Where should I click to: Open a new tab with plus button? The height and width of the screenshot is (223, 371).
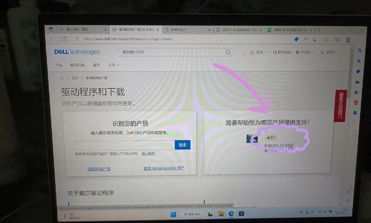pos(320,30)
